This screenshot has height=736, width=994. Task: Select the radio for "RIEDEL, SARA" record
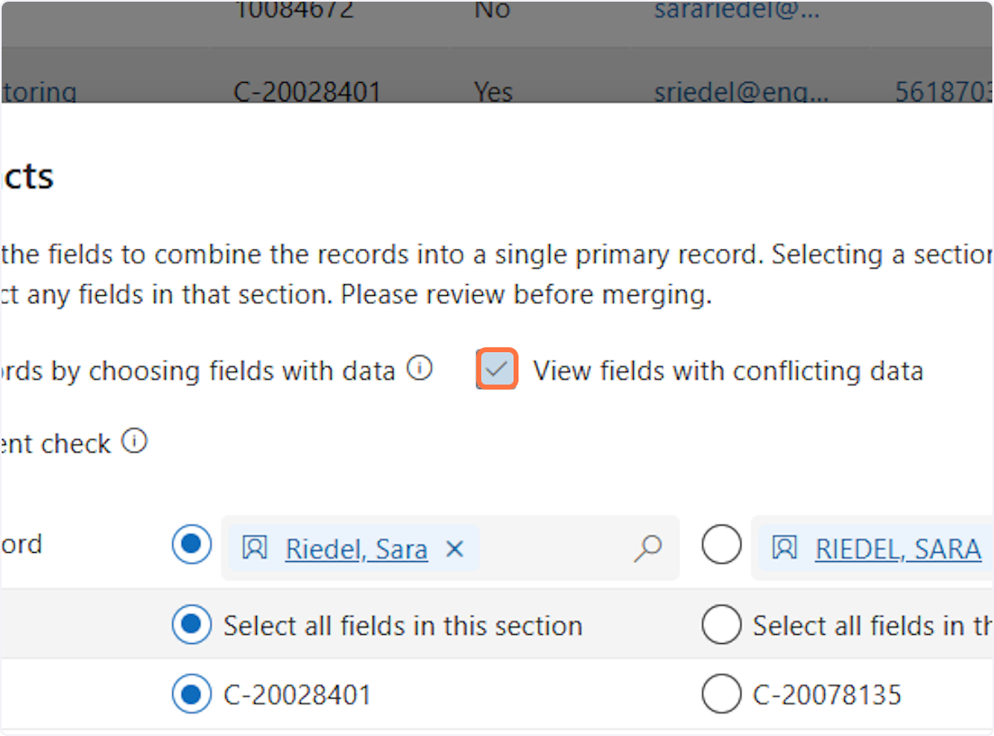point(721,545)
